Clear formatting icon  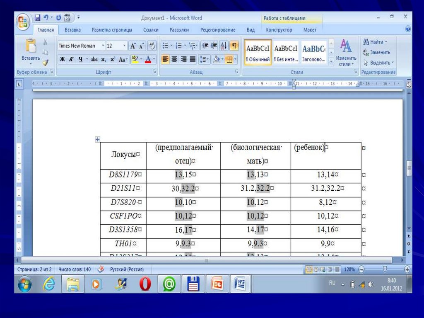pyautogui.click(x=152, y=46)
